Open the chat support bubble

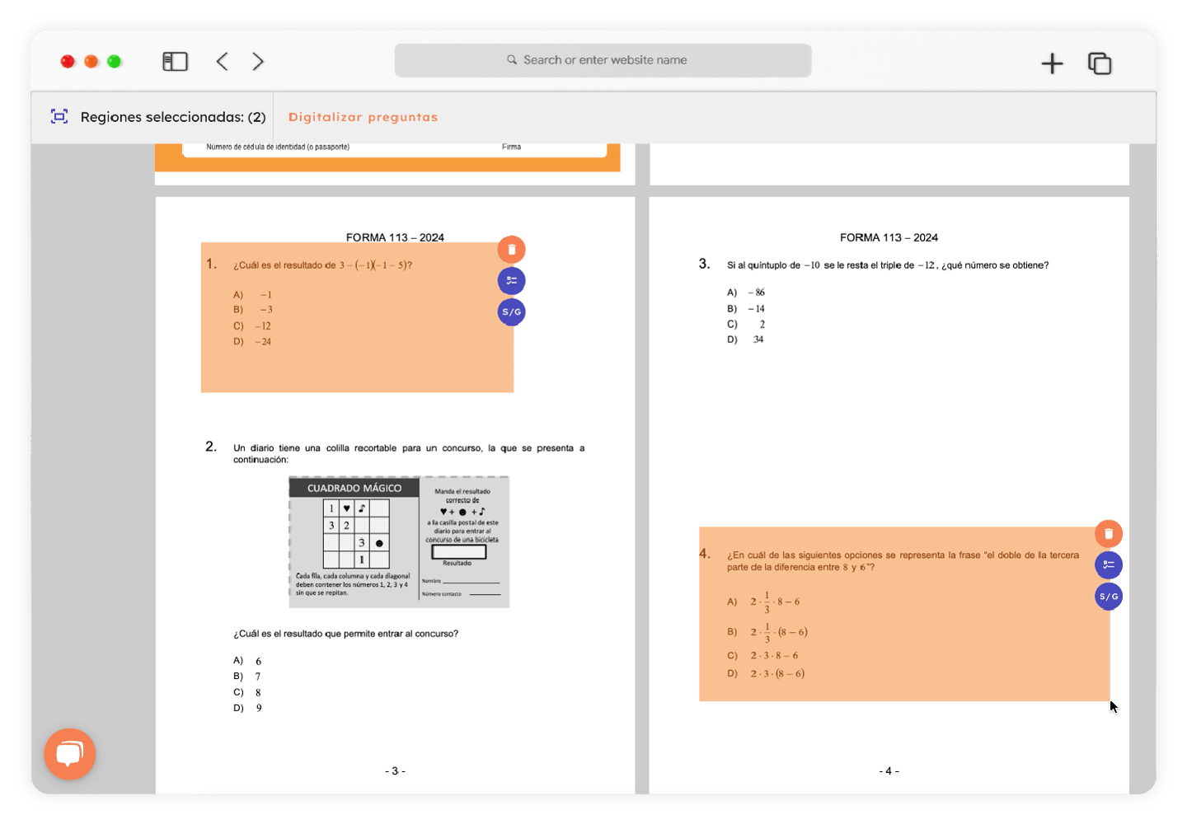(70, 754)
